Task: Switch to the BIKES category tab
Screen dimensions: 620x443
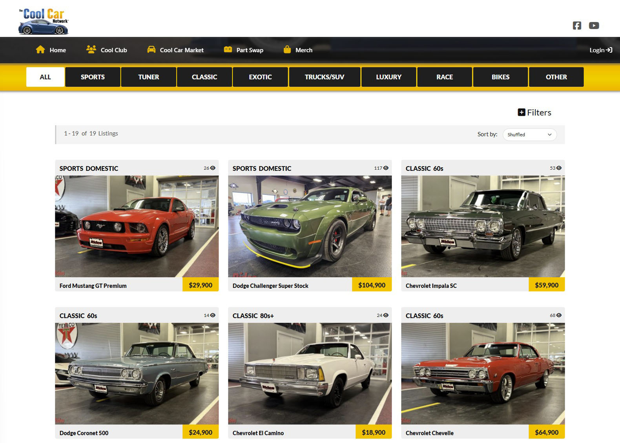Action: (x=501, y=77)
